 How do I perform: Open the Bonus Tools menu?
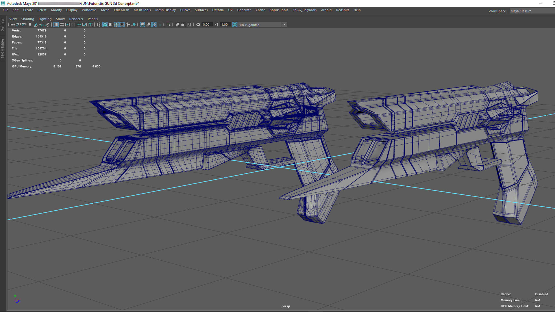(x=279, y=10)
